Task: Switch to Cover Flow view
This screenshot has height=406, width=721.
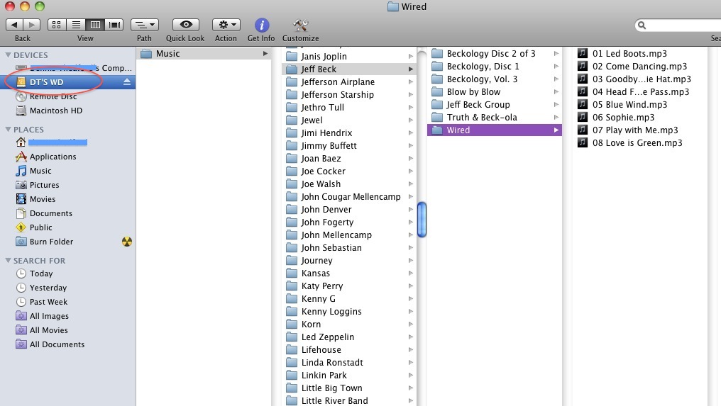Action: coord(114,24)
